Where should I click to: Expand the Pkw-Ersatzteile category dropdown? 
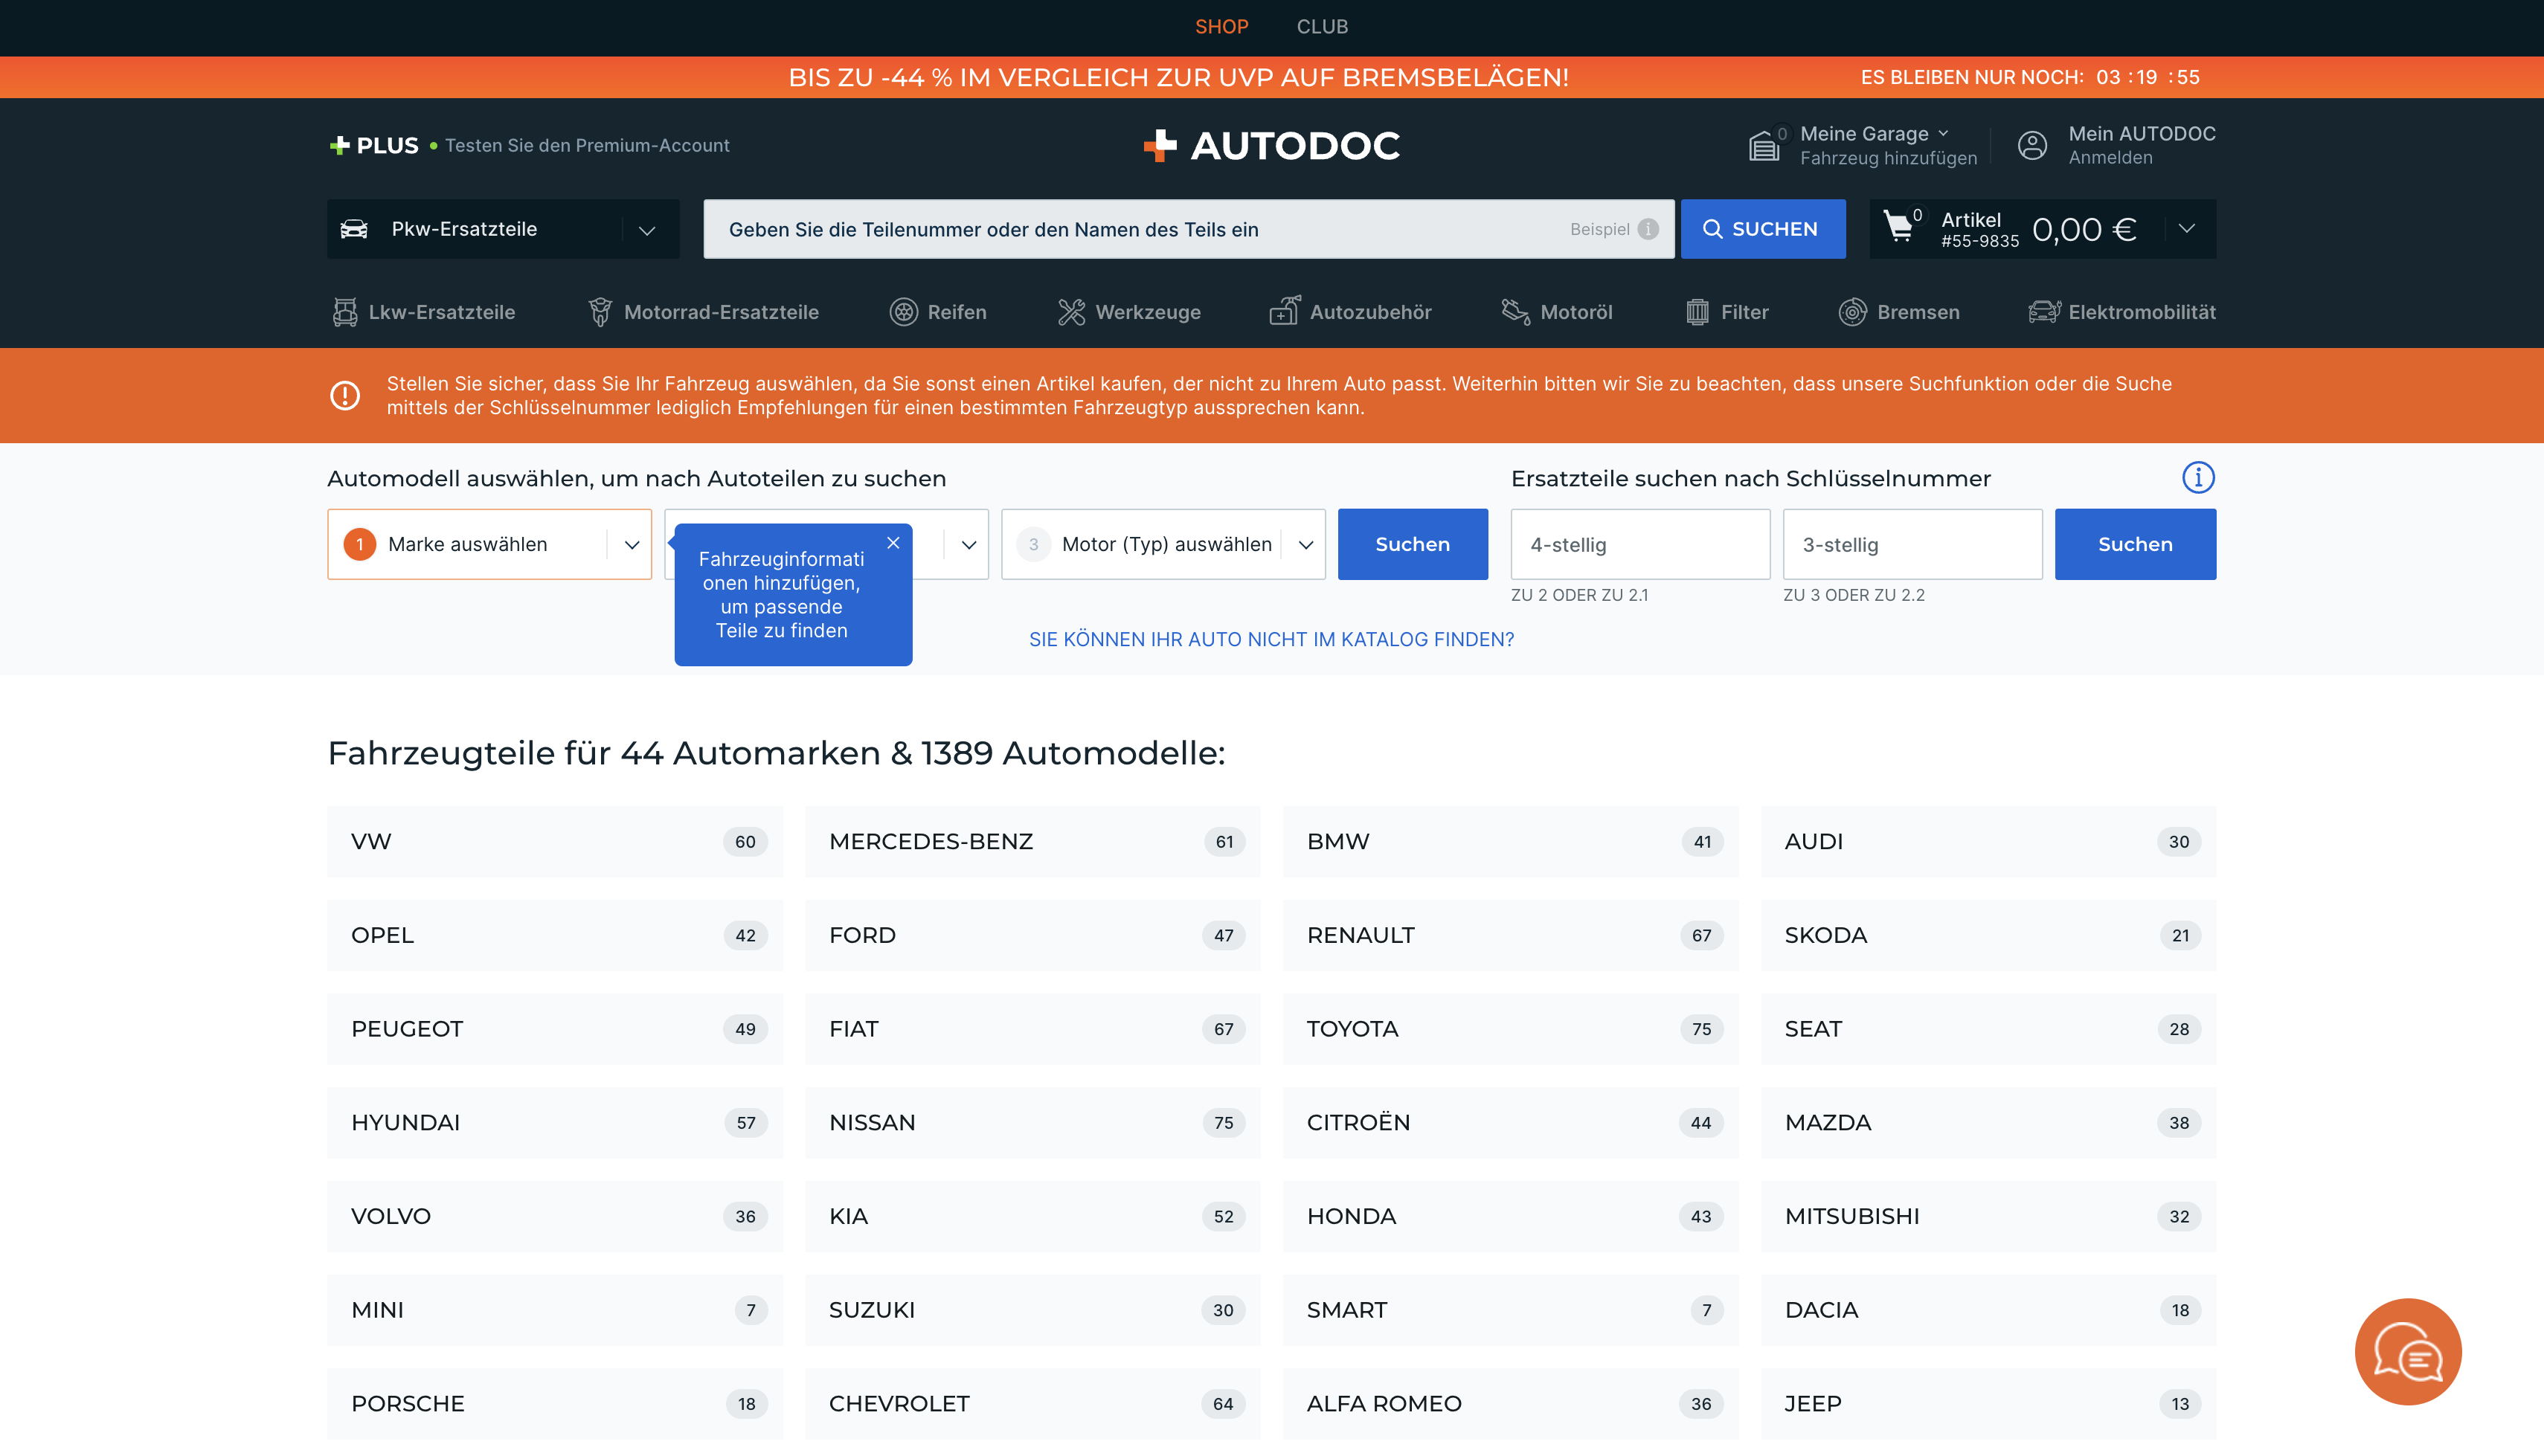click(x=647, y=230)
